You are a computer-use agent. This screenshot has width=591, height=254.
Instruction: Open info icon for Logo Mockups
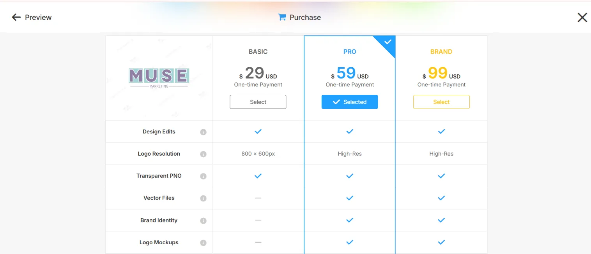(x=203, y=243)
